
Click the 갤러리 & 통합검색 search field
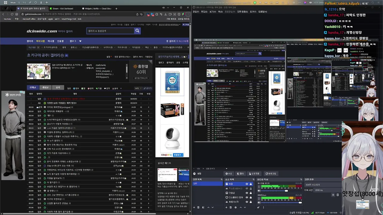[x=110, y=30]
